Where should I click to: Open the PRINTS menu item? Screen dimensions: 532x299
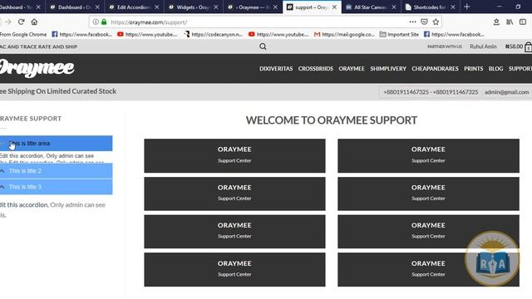click(473, 68)
